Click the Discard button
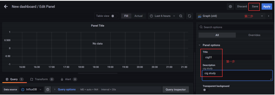The image size is (275, 95). tap(242, 6)
